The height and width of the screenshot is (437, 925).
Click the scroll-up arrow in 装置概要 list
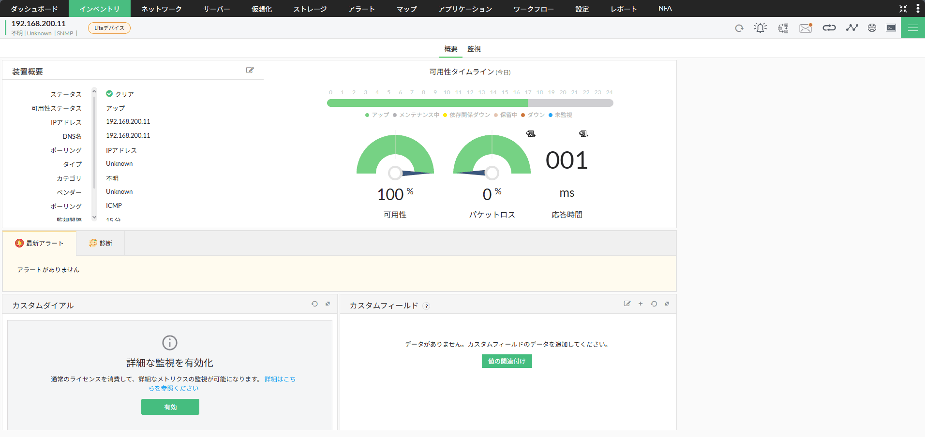(x=94, y=90)
